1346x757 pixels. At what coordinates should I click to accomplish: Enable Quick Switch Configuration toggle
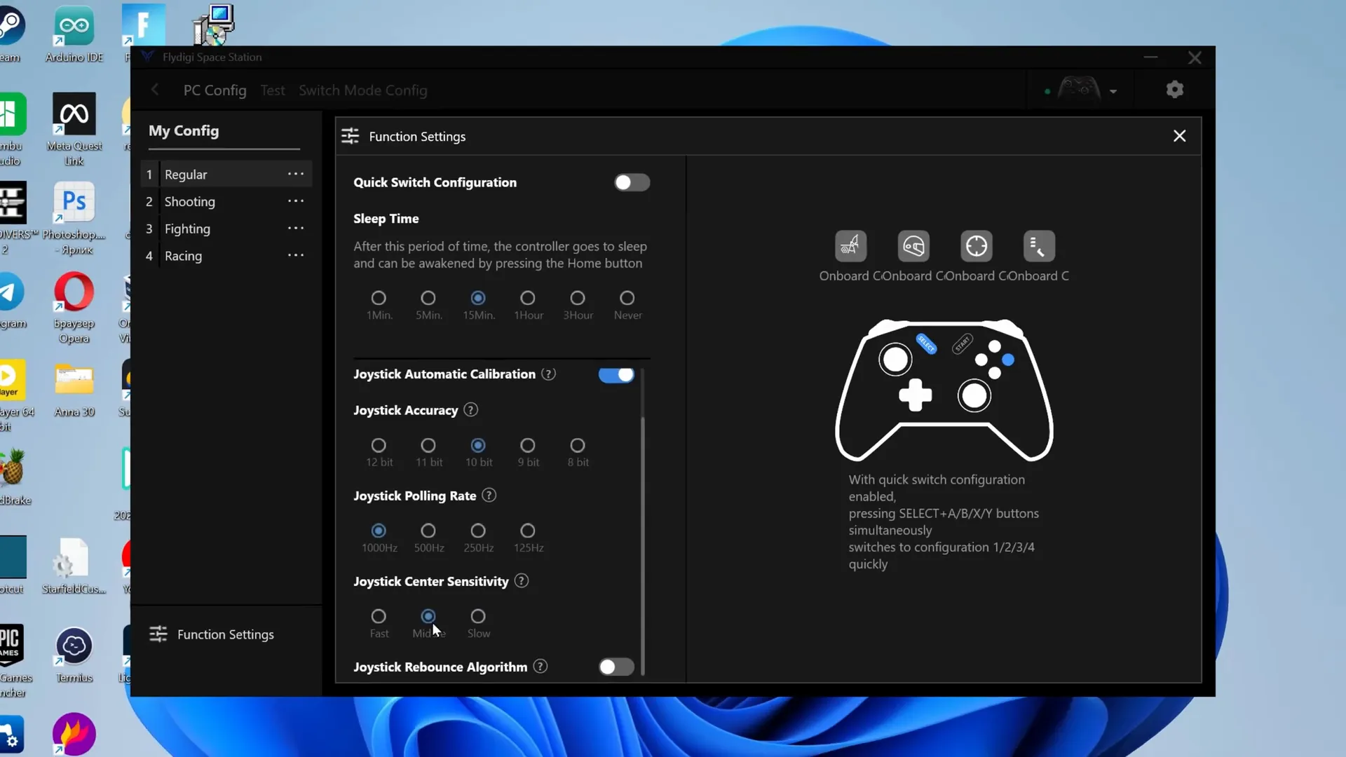click(632, 182)
